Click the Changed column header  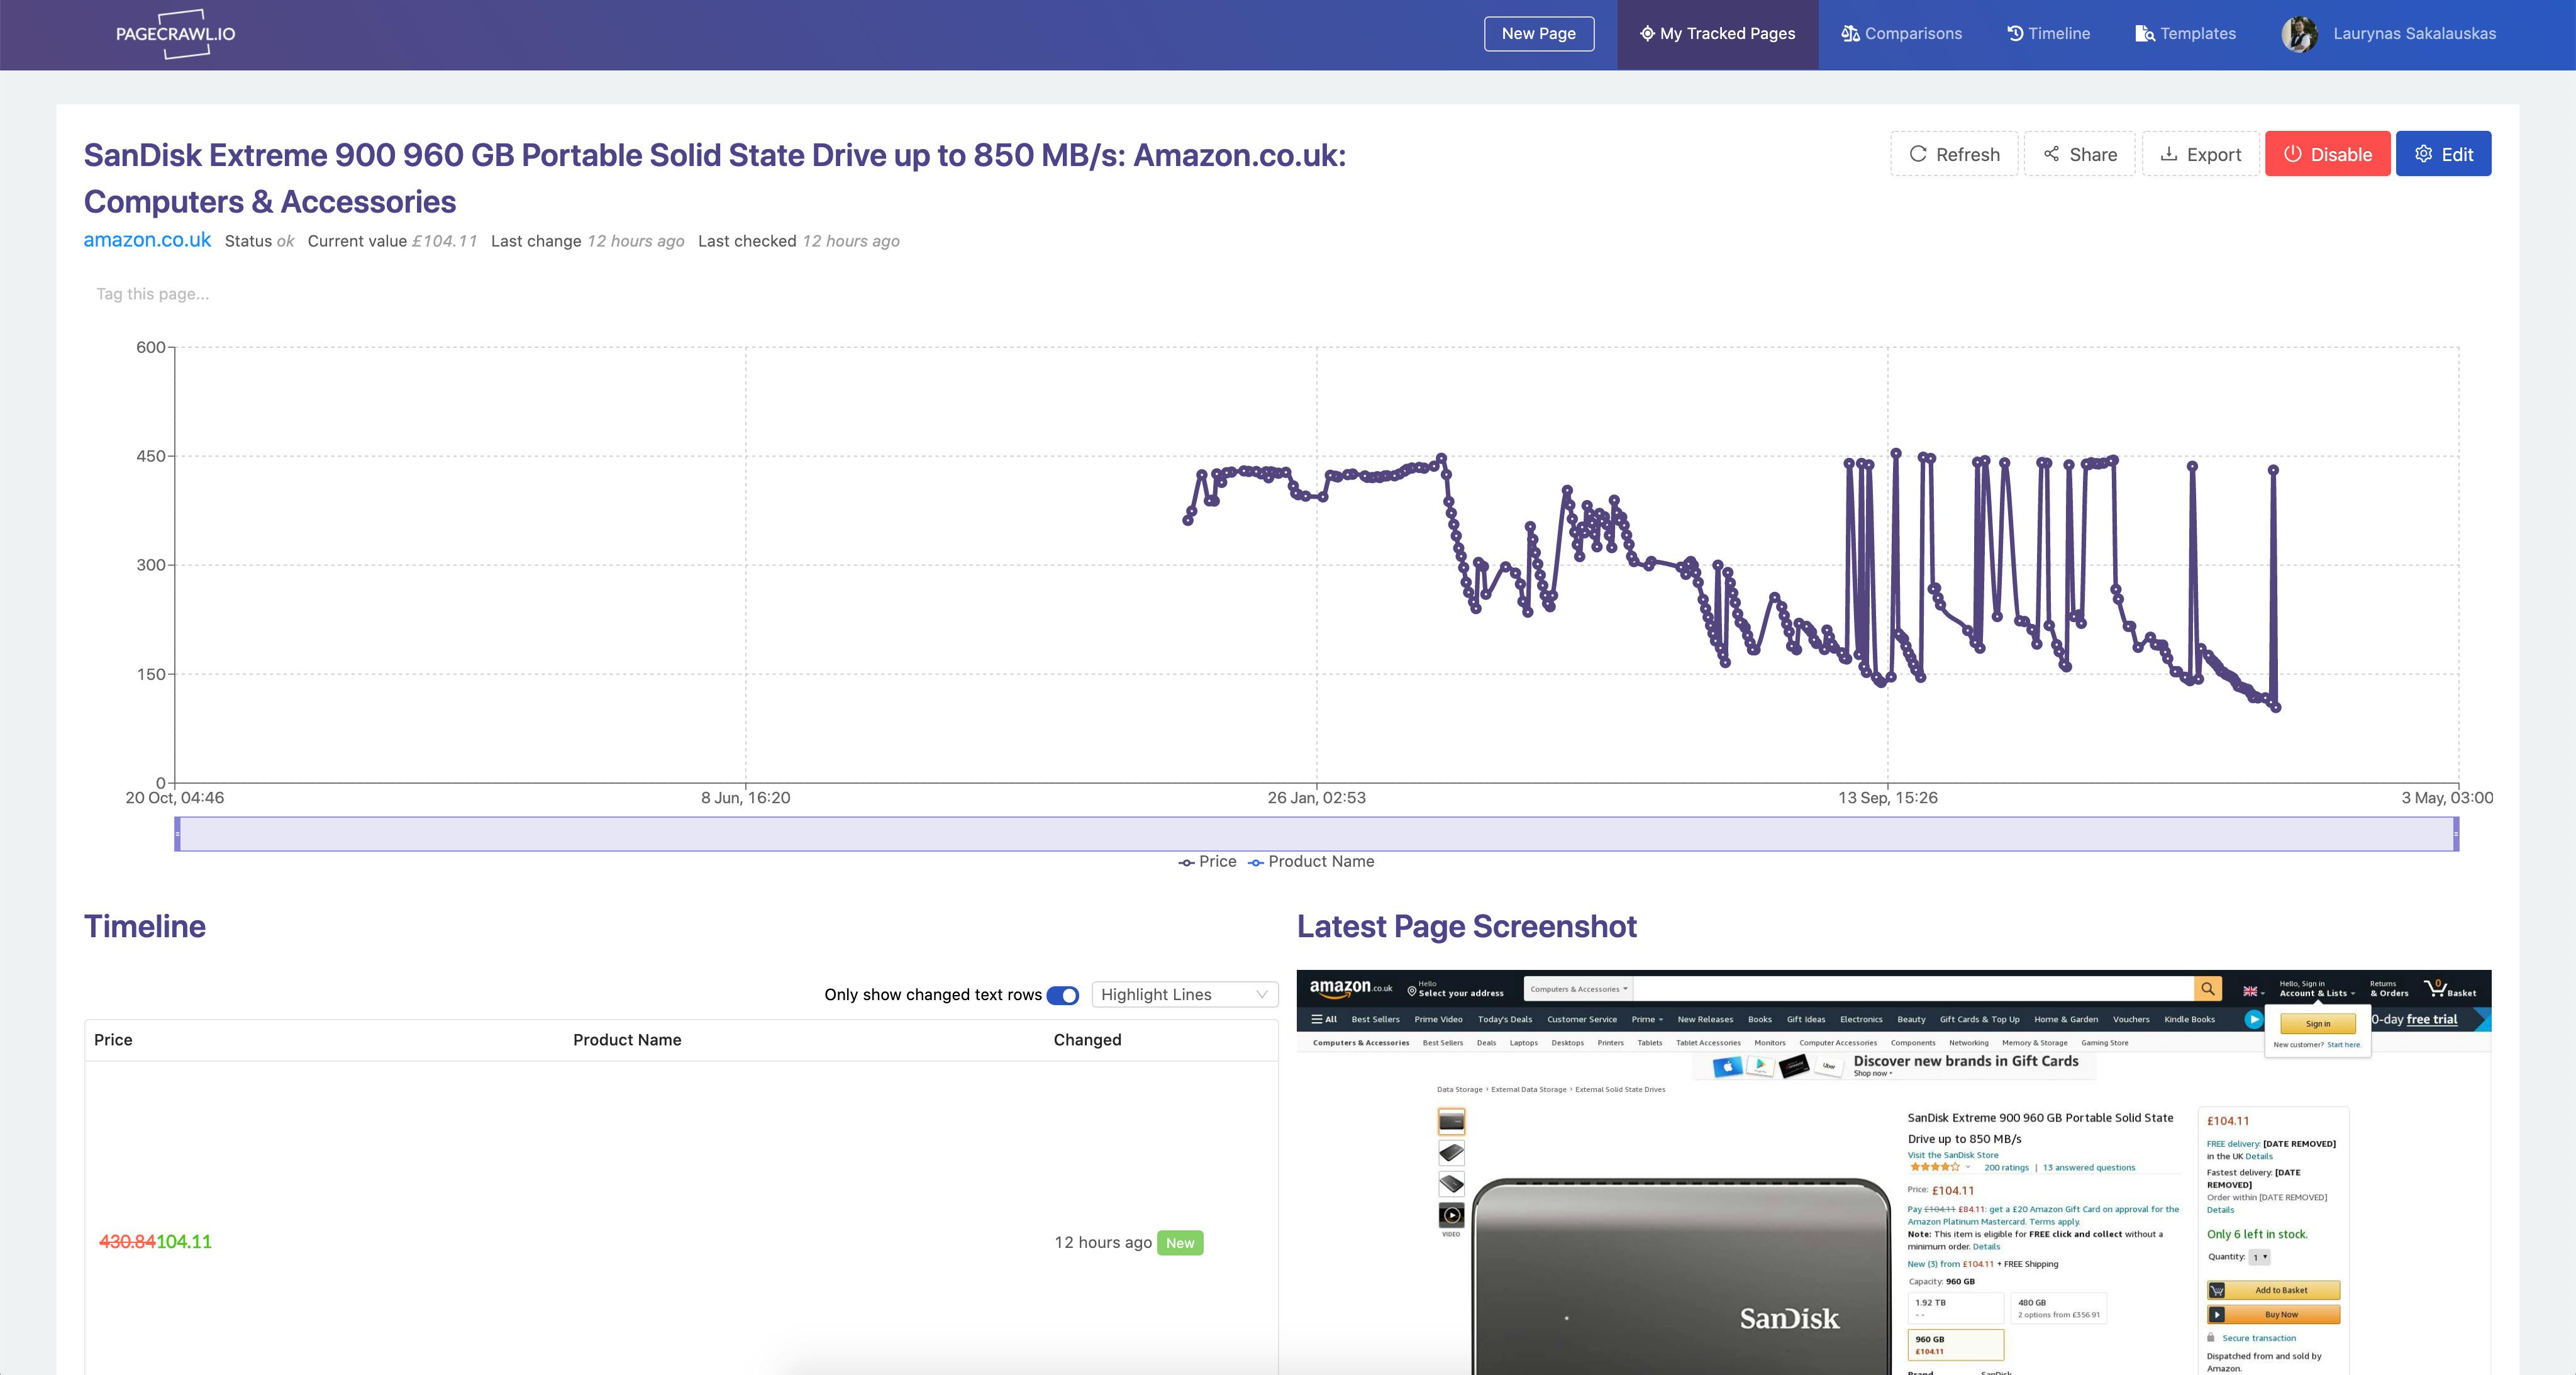tap(1087, 1040)
